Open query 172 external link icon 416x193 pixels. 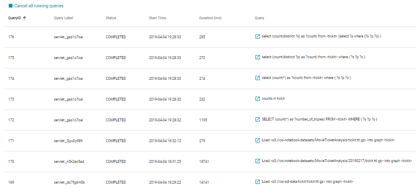pos(257,120)
